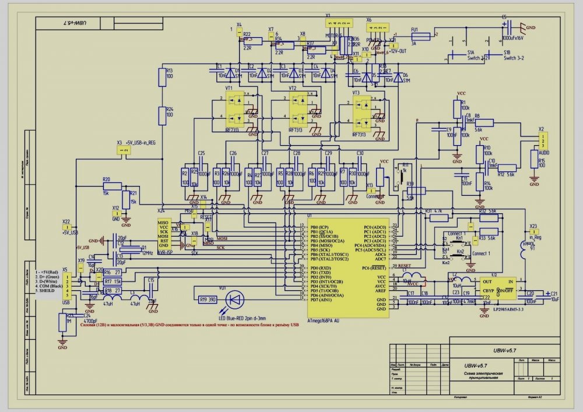Click the VT1 IRF7313 MOSFET symbol
Screen dimensions: 583x412
click(x=235, y=109)
